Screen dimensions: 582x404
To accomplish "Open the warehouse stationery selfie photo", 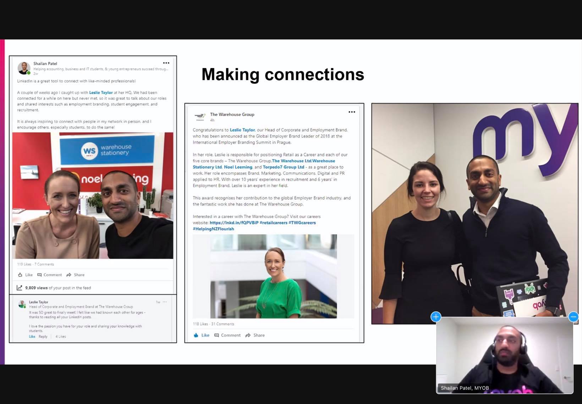I will click(x=93, y=196).
